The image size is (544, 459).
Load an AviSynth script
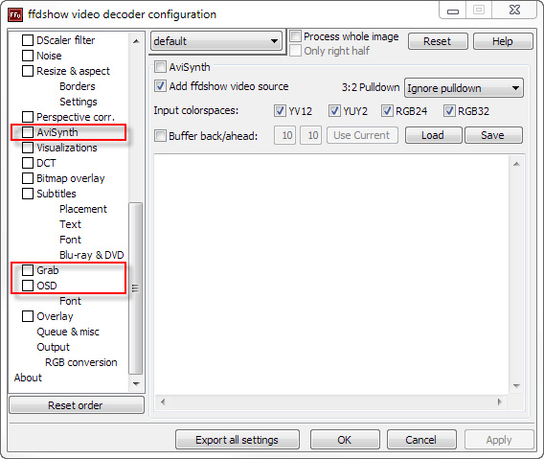point(433,135)
